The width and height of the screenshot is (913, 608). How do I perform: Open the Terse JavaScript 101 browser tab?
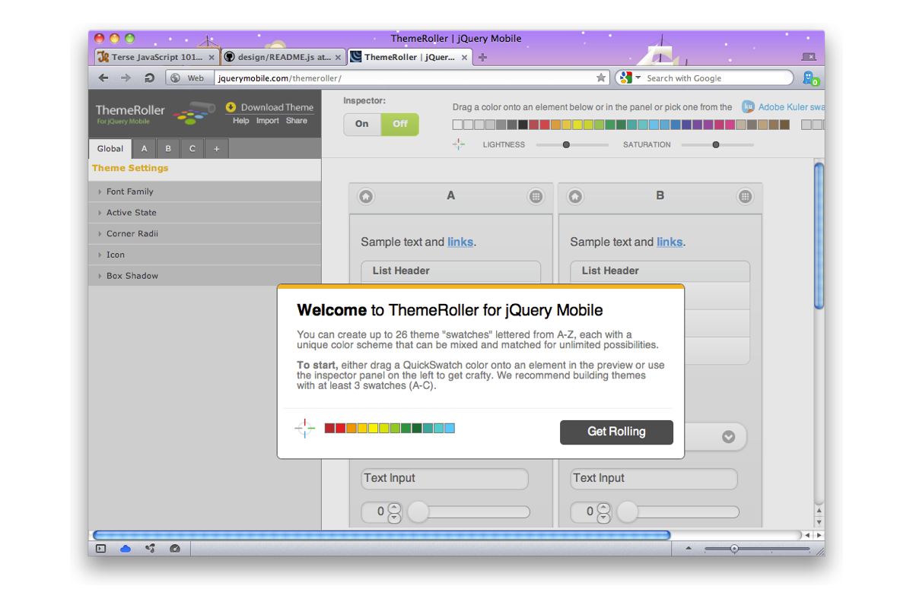[x=156, y=57]
